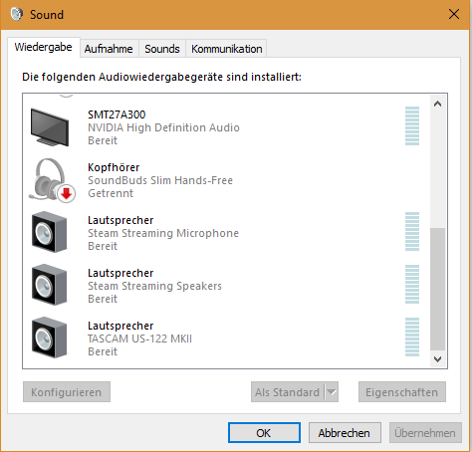The height and width of the screenshot is (452, 472).
Task: Click the volume level meter of SMT27A300
Action: [x=412, y=126]
